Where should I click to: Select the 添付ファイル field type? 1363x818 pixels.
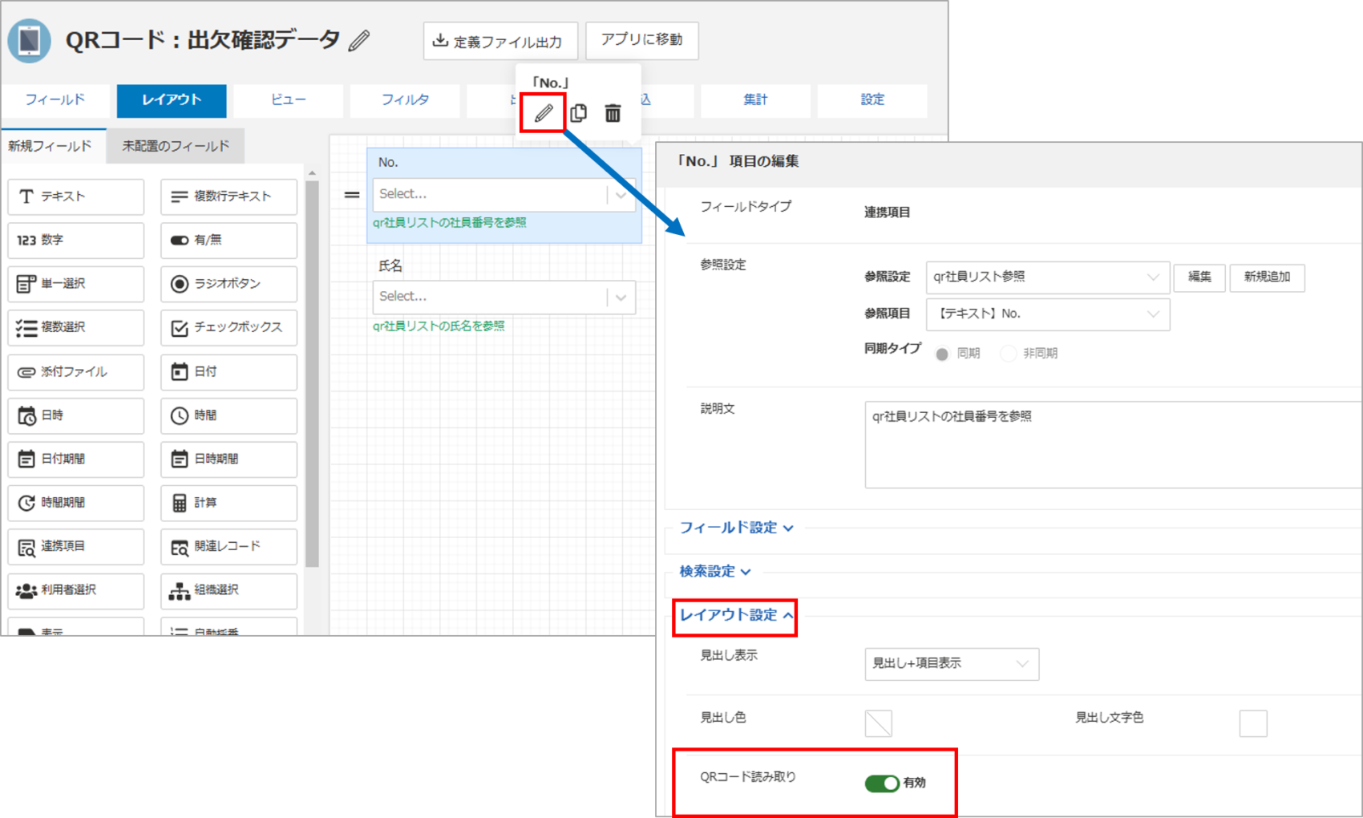click(x=76, y=372)
